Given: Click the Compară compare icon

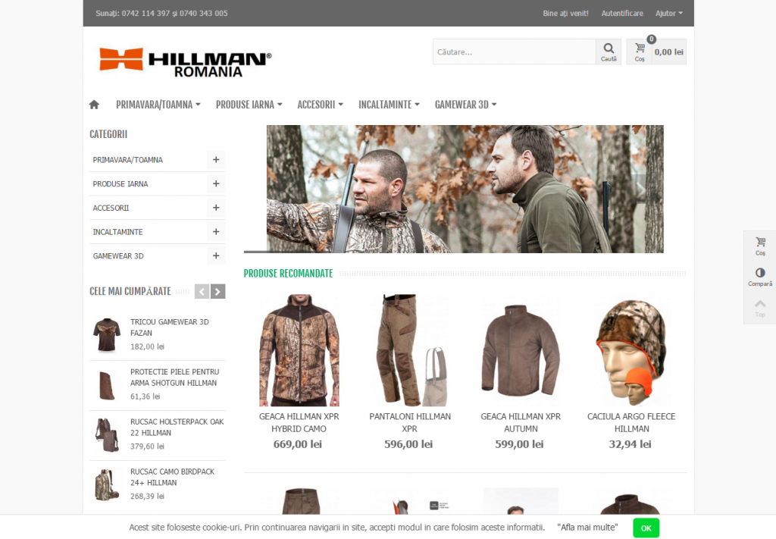Looking at the screenshot, I should 760,277.
